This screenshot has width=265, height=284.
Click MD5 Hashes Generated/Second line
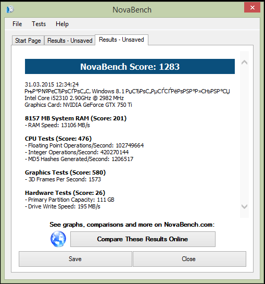[x=79, y=159]
